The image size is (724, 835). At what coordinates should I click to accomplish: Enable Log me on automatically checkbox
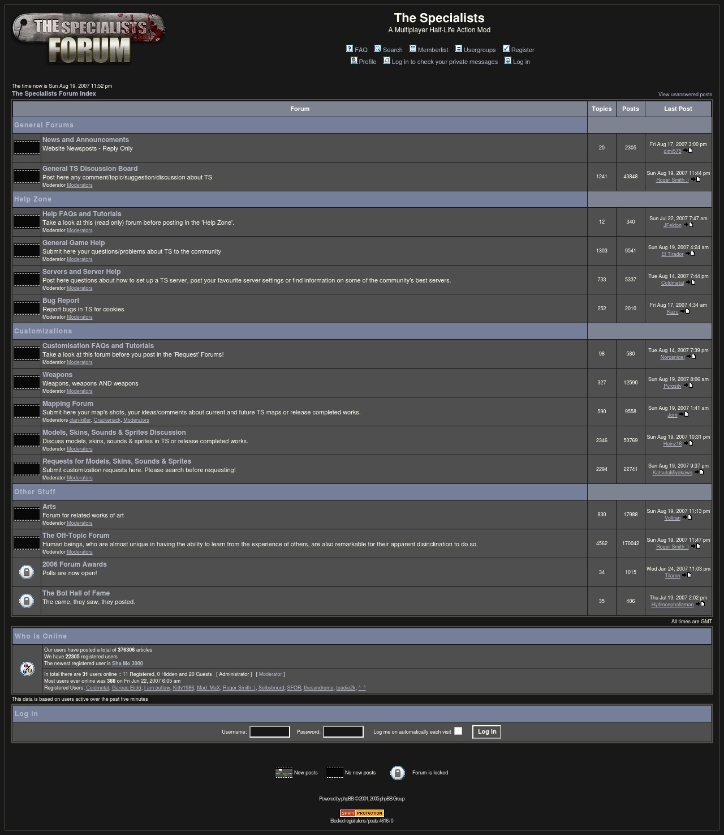(458, 731)
